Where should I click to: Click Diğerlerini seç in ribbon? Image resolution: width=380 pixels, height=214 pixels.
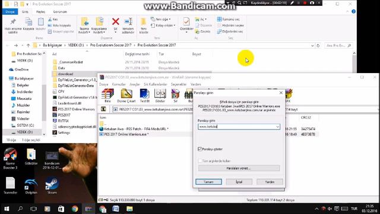230,32
